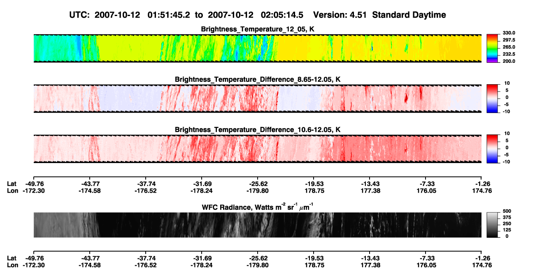Click the 'Brightness_Temperature_Difference_8.65-12.05, K' panel title

pyautogui.click(x=258, y=79)
